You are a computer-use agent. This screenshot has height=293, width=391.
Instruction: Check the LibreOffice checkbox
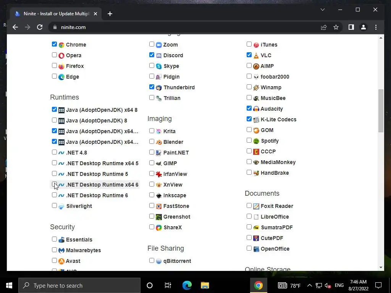coord(249,216)
